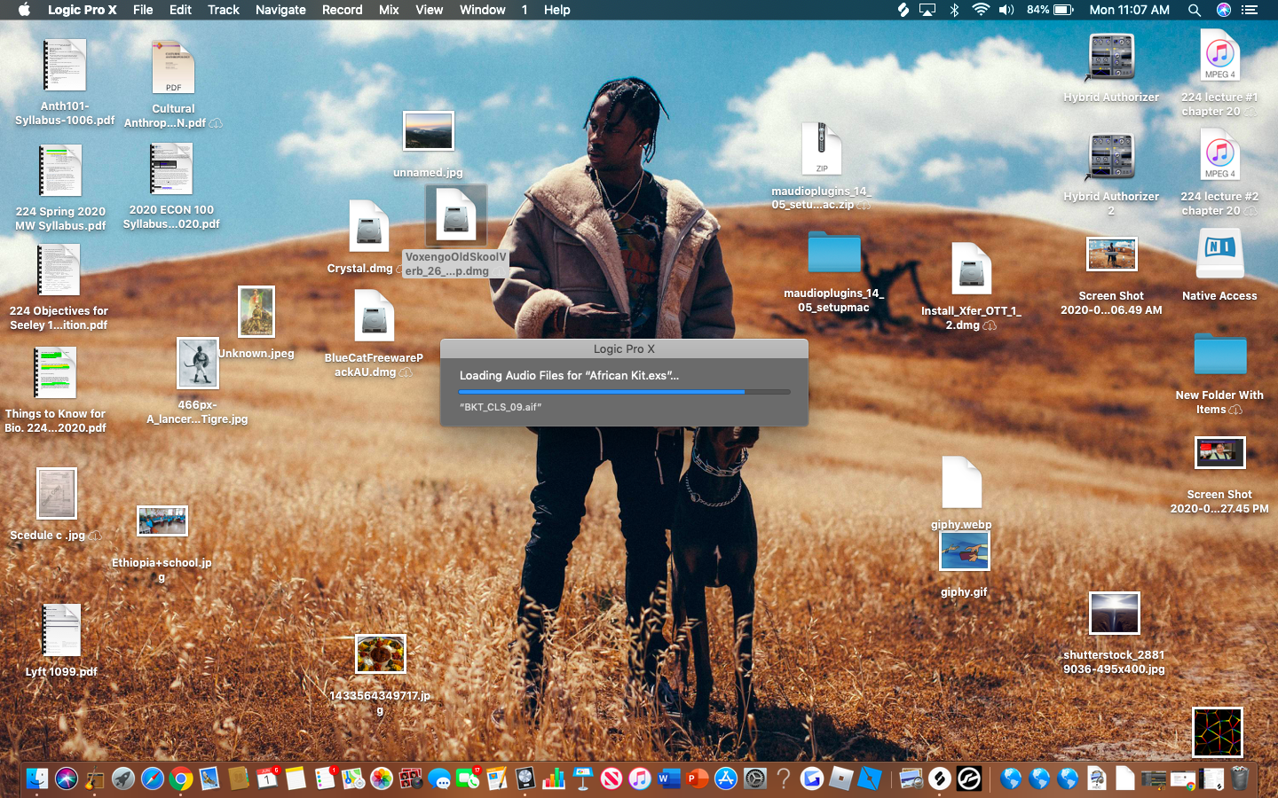Select the unnamed.jpg thumbnail
The width and height of the screenshot is (1278, 798).
click(x=429, y=131)
